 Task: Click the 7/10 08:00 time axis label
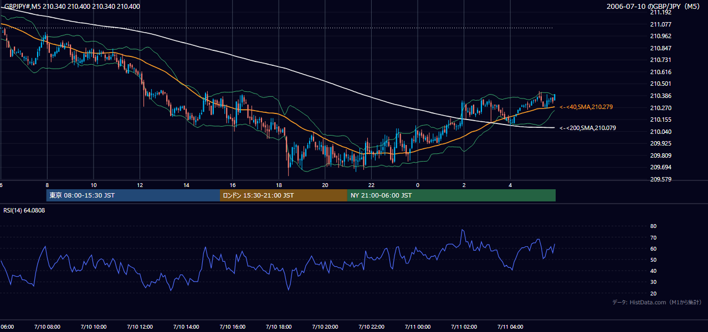47,326
